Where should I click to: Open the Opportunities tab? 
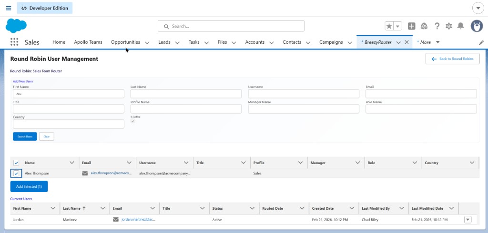tap(125, 42)
